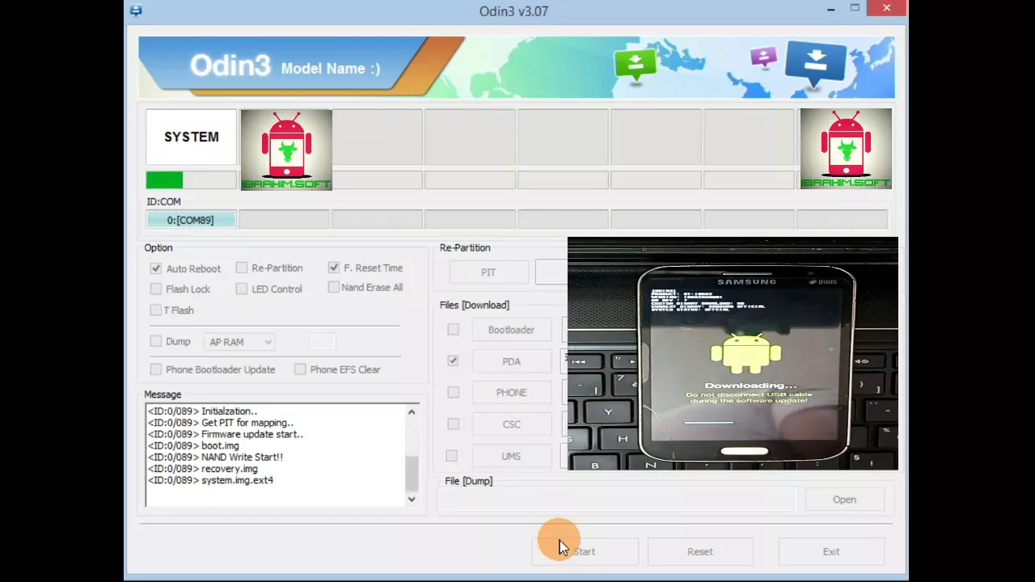
Task: Toggle the Auto Reboot checkbox
Action: [155, 268]
